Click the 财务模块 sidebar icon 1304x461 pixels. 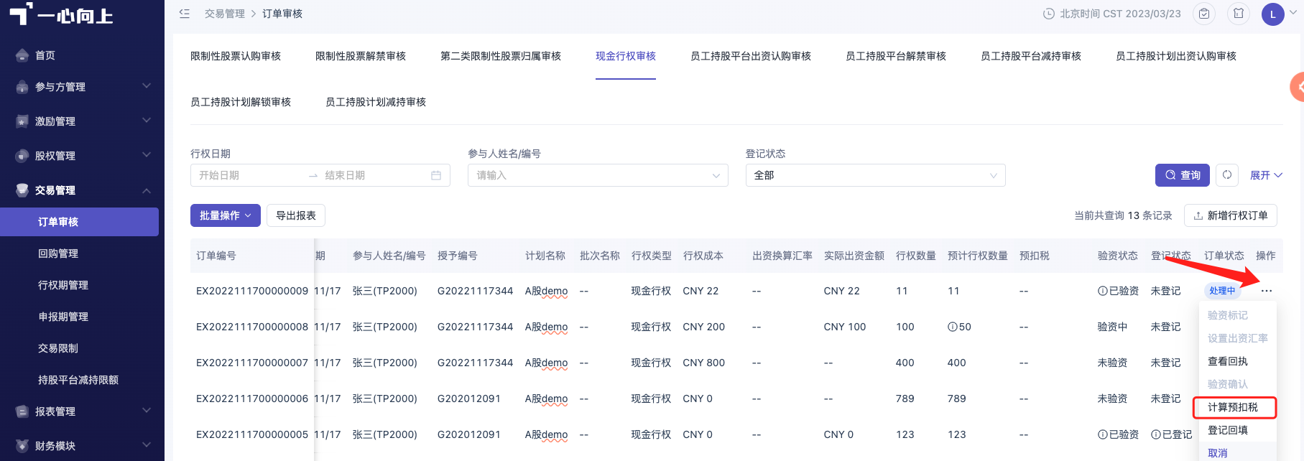pos(22,446)
